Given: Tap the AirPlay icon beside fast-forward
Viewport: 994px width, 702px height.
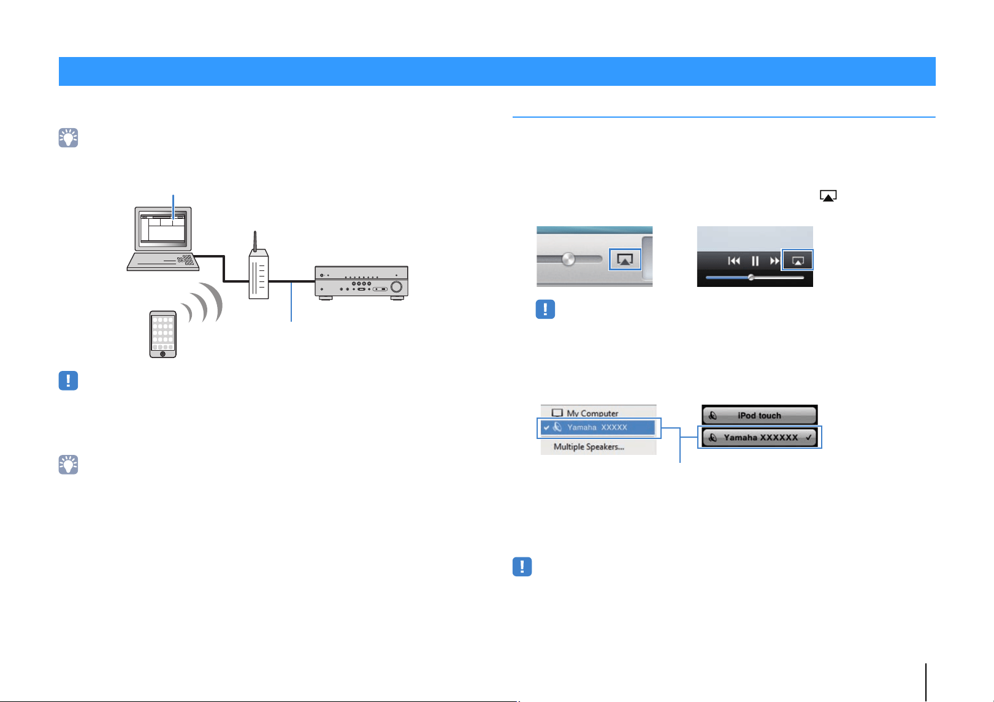Looking at the screenshot, I should [797, 261].
